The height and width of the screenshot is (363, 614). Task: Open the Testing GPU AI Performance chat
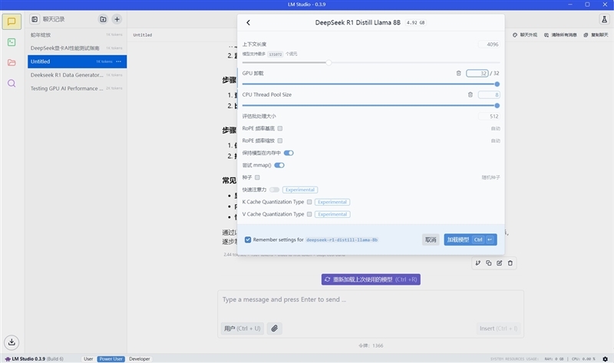78,88
